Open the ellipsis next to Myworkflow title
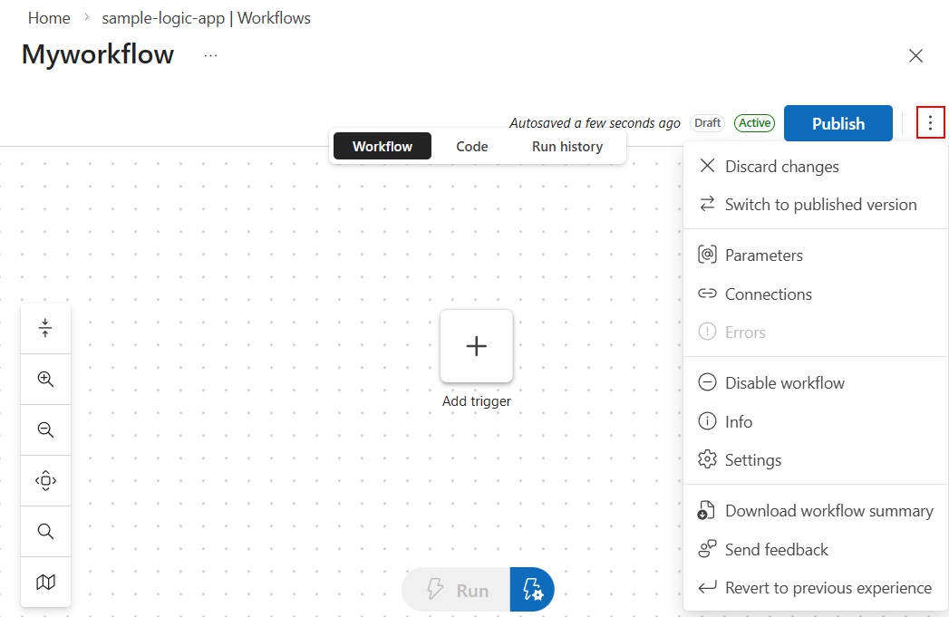Screen dimensions: 949x617 210,55
